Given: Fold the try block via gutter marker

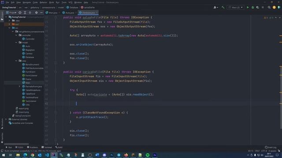Looking at the screenshot, I should click(56, 90).
